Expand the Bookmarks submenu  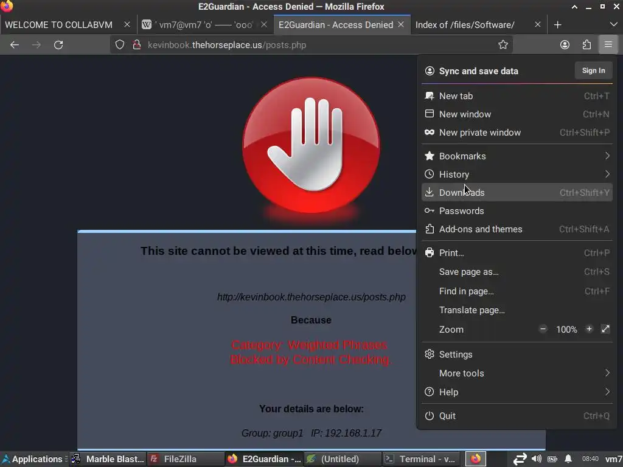[517, 156]
